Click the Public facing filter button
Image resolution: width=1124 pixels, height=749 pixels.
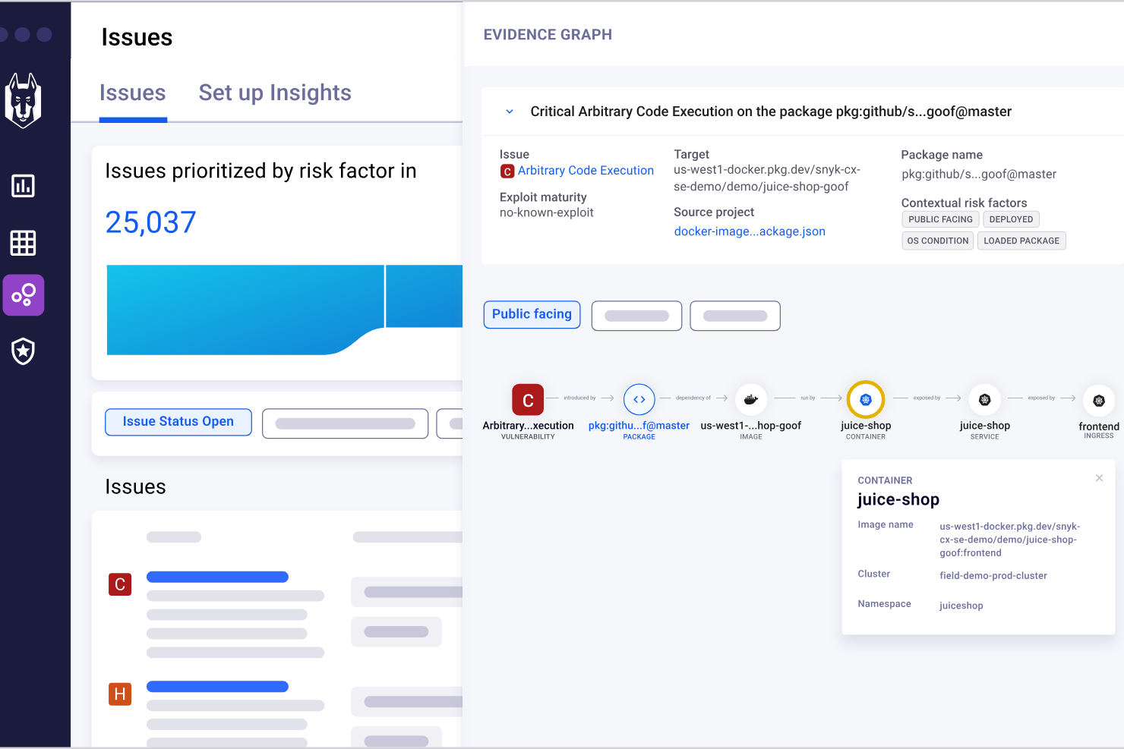click(532, 315)
